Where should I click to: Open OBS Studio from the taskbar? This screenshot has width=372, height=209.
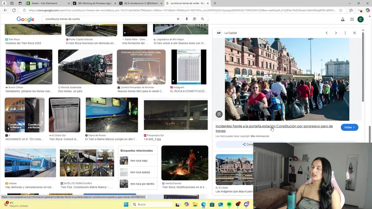point(238,204)
